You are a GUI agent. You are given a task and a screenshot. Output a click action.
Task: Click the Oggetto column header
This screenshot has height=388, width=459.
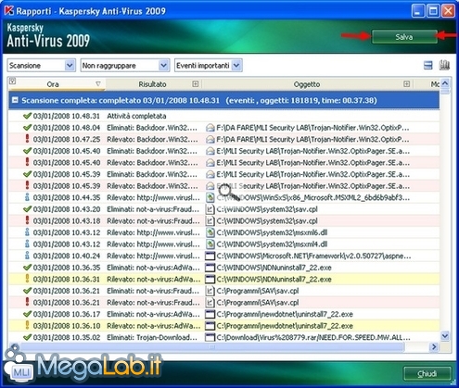307,84
